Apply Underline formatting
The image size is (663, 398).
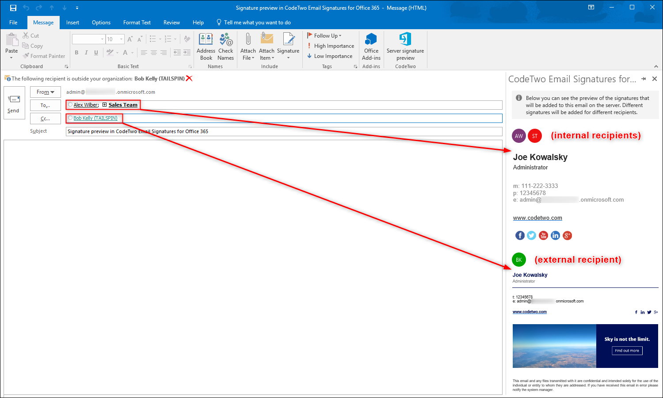[96, 53]
